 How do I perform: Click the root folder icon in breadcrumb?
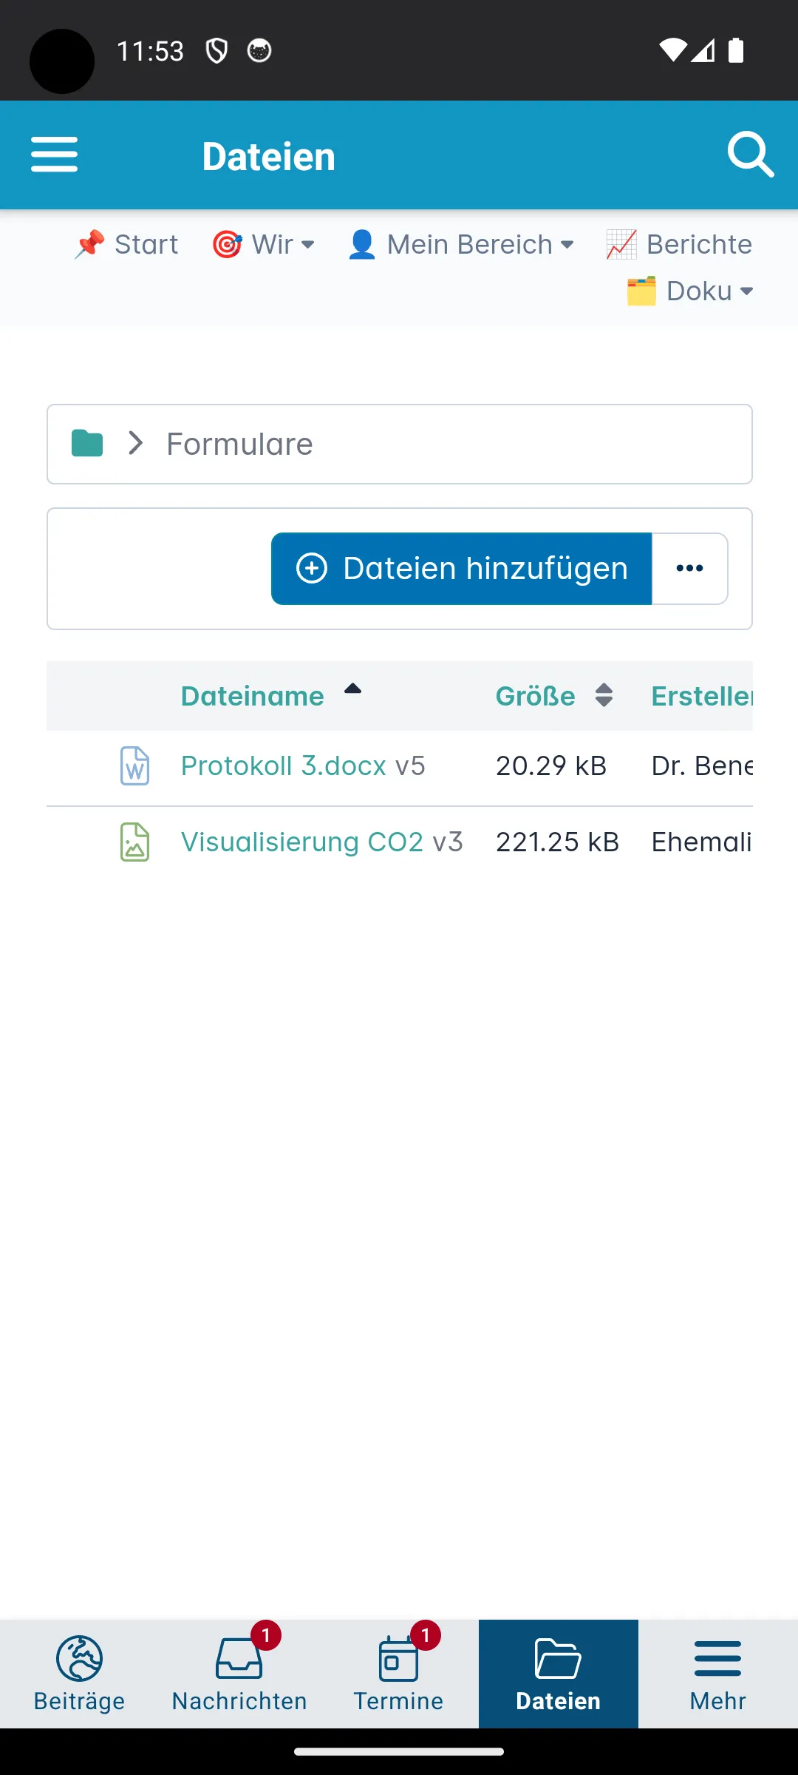[x=87, y=444]
